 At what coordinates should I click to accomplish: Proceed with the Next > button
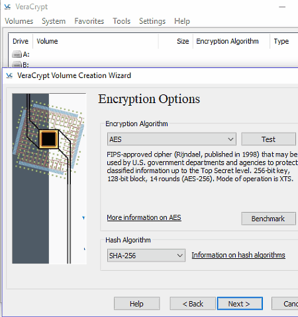pyautogui.click(x=240, y=304)
